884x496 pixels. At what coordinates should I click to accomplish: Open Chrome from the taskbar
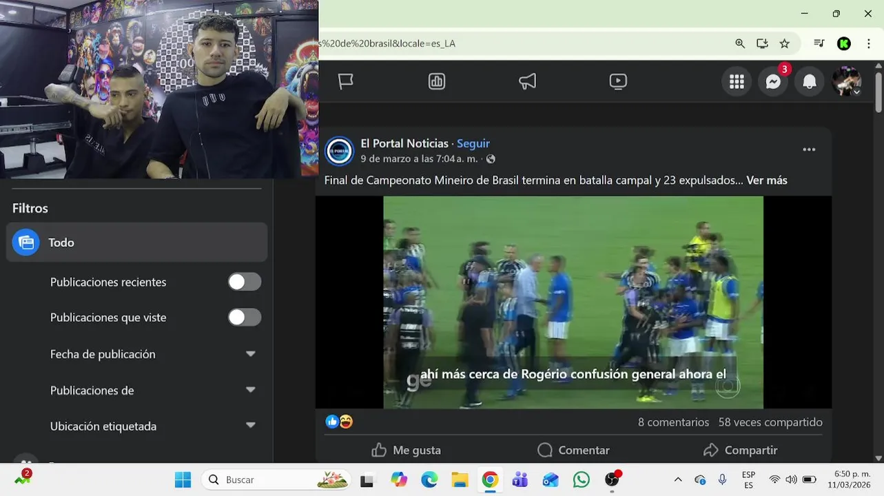click(490, 479)
